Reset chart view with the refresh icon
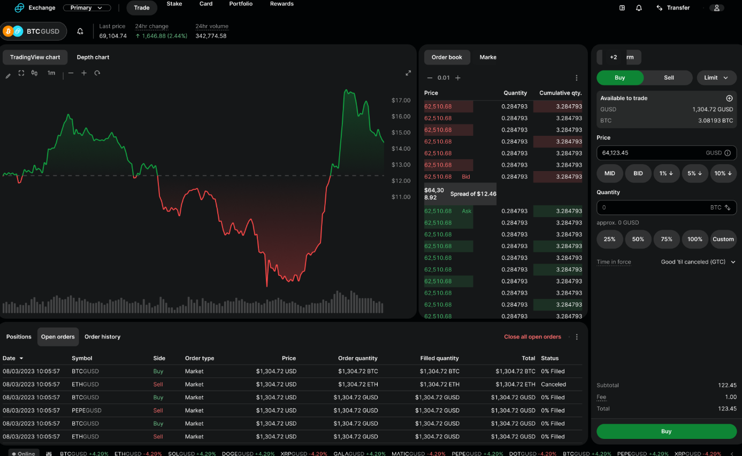 pyautogui.click(x=97, y=73)
